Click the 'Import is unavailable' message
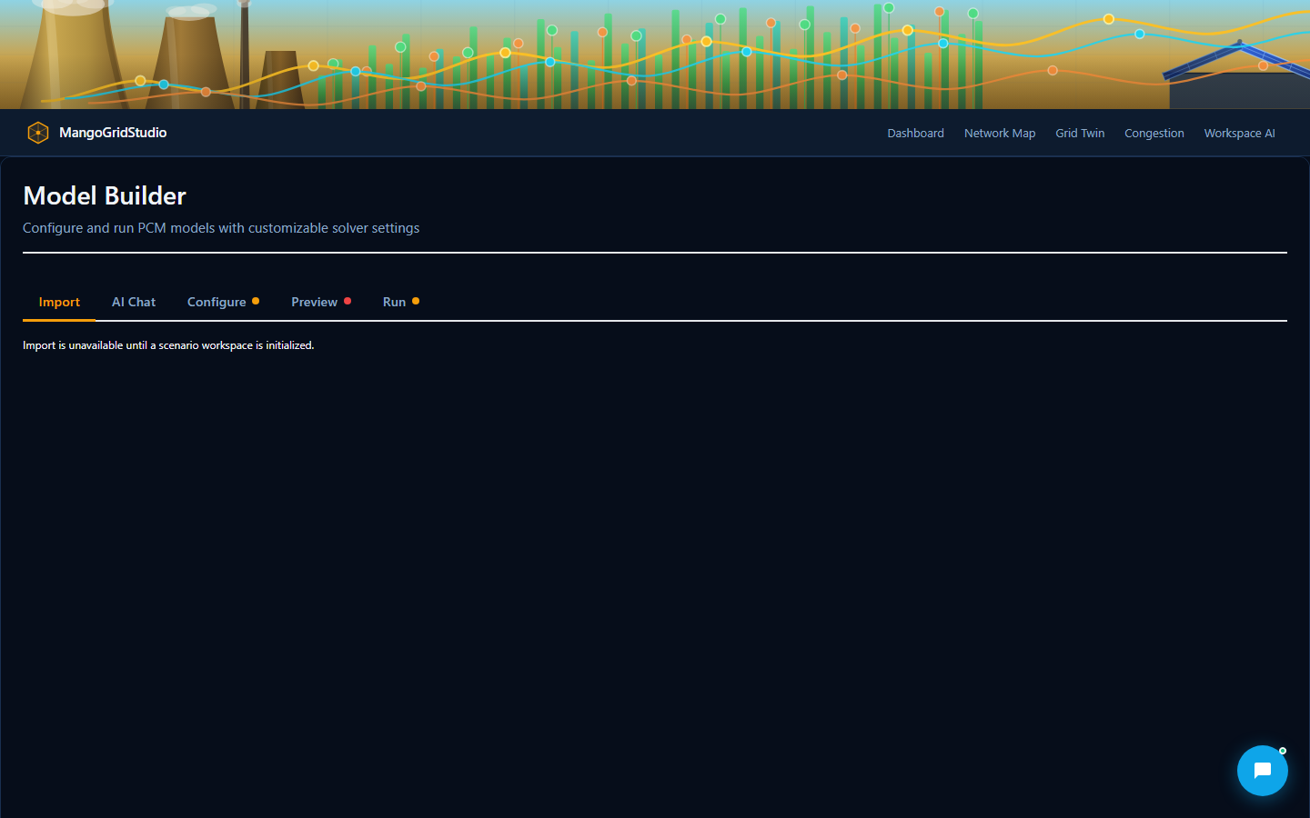 (168, 345)
